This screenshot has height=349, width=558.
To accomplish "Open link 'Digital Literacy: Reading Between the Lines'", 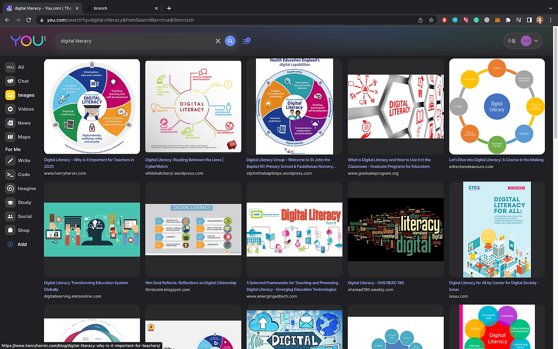I will (x=184, y=163).
